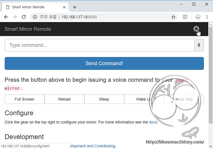Bookmark this page with the star icon
This screenshot has height=149, width=213.
click(x=173, y=17)
